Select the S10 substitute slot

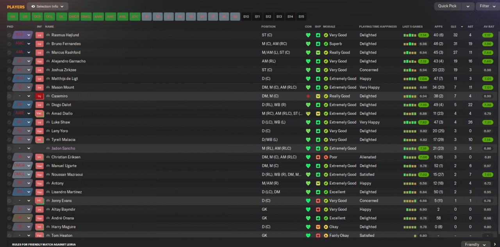[x=246, y=17]
